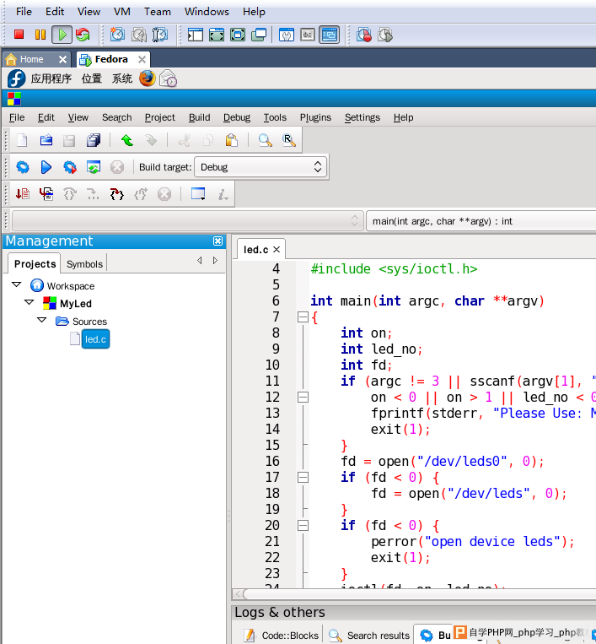The width and height of the screenshot is (596, 644).
Task: Click the Build and run icon
Action: 70,167
